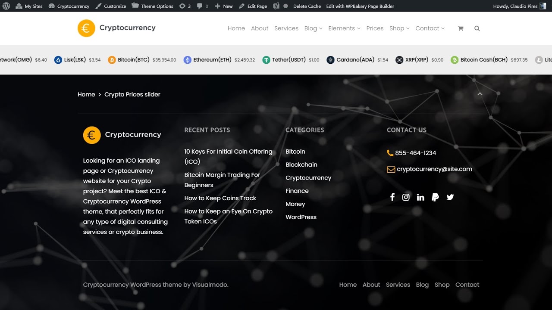Open the Instagram social icon
Image resolution: width=552 pixels, height=310 pixels.
pos(406,197)
